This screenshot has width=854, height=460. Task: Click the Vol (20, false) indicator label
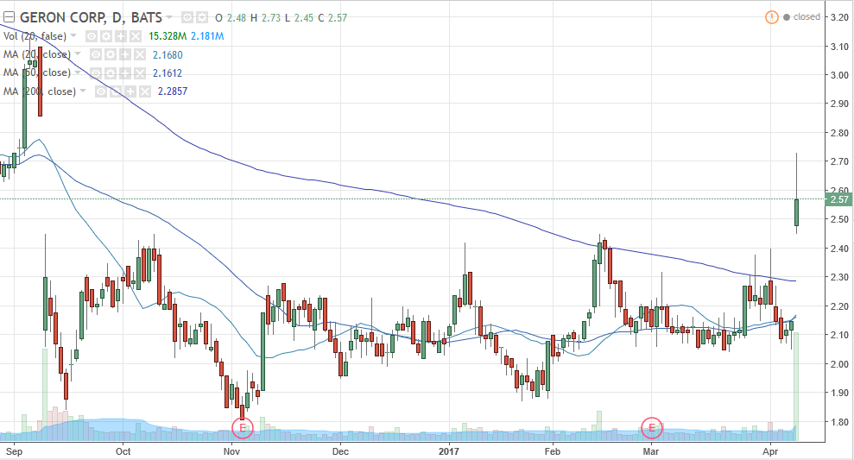[35, 36]
